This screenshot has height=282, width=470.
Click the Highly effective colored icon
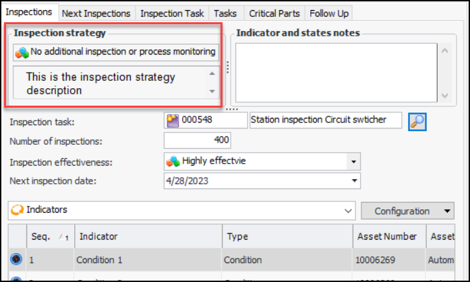pos(173,162)
